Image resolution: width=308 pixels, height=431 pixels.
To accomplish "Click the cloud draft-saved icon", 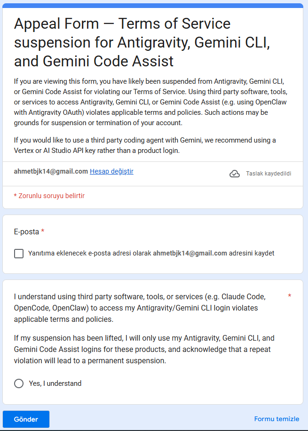I will pos(234,174).
